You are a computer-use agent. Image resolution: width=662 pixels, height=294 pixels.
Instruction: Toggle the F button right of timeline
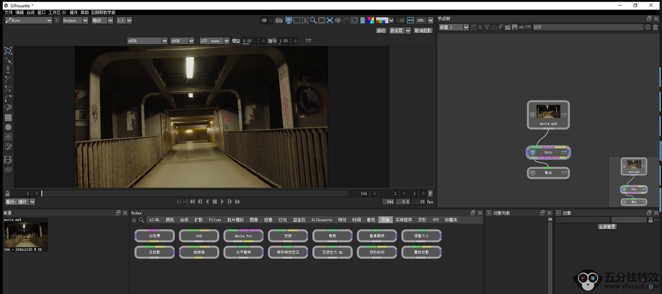(x=430, y=193)
